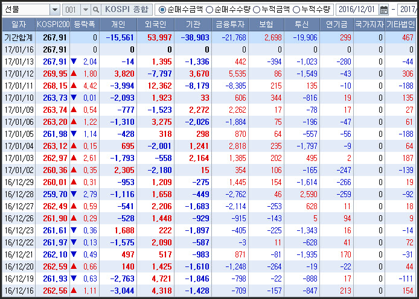Click the 17/01/11 date cell
419x299 pixels.
point(19,86)
